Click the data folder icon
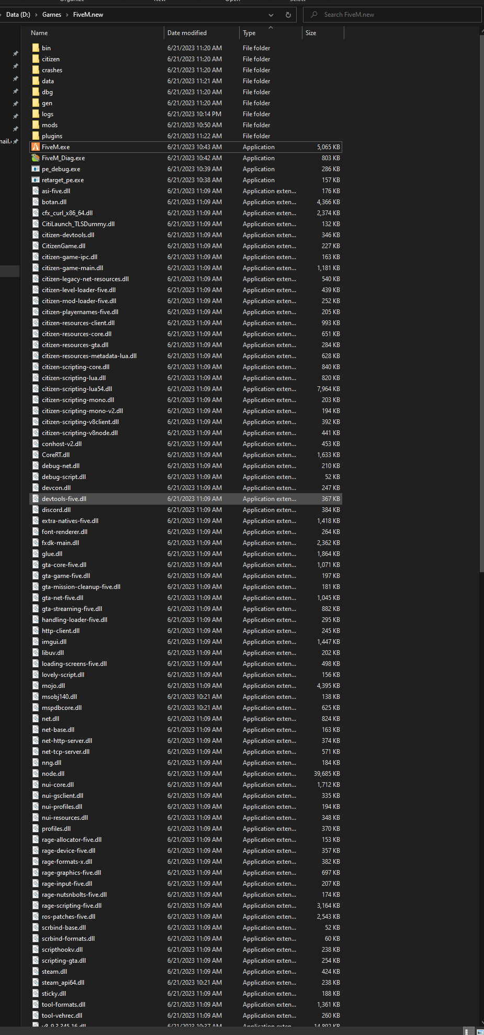The height and width of the screenshot is (1035, 484). [36, 81]
